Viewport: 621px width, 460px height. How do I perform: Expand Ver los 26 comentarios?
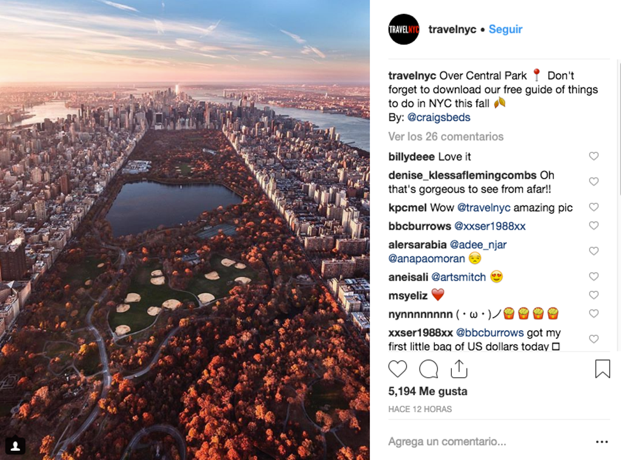446,136
